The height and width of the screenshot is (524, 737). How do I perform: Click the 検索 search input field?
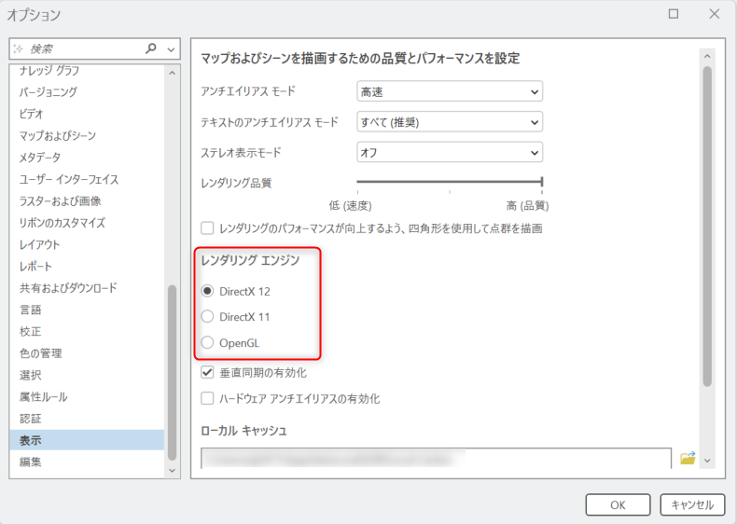pyautogui.click(x=79, y=48)
